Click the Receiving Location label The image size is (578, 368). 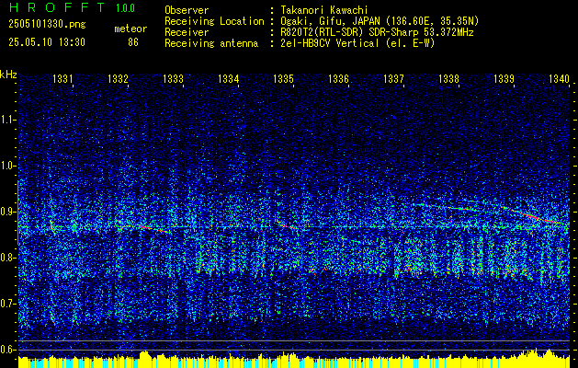[214, 21]
